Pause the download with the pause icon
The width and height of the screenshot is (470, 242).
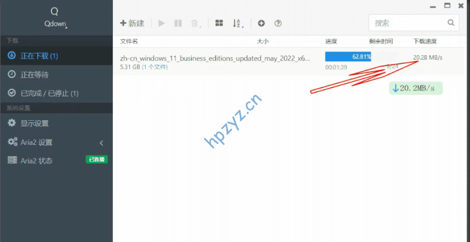pos(178,23)
